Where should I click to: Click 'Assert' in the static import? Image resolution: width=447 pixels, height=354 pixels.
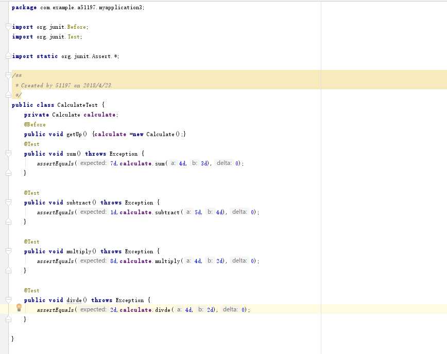click(101, 57)
